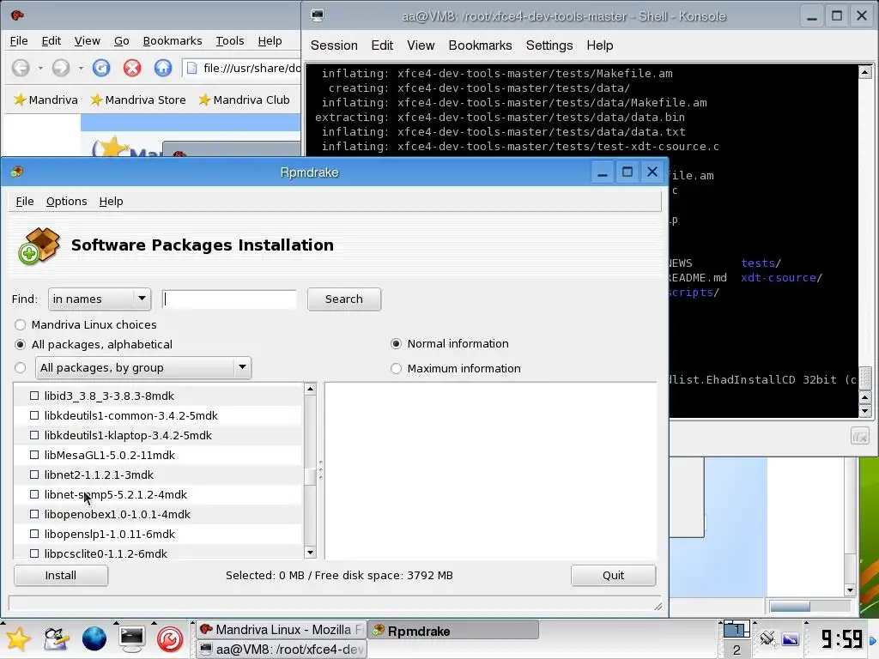Open Mandriva Store bookmark
The width and height of the screenshot is (879, 659).
click(x=138, y=100)
